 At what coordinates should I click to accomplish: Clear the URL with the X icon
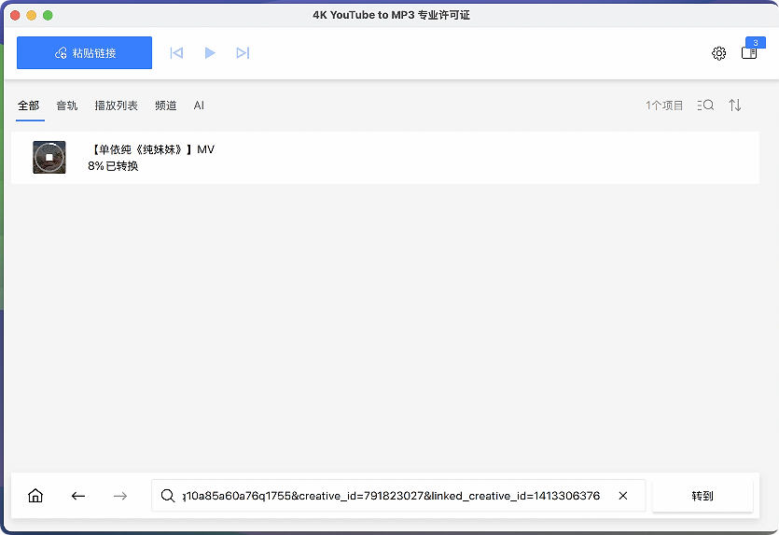tap(623, 496)
